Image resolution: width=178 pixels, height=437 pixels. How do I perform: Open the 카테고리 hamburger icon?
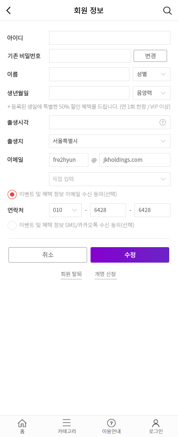pyautogui.click(x=67, y=423)
